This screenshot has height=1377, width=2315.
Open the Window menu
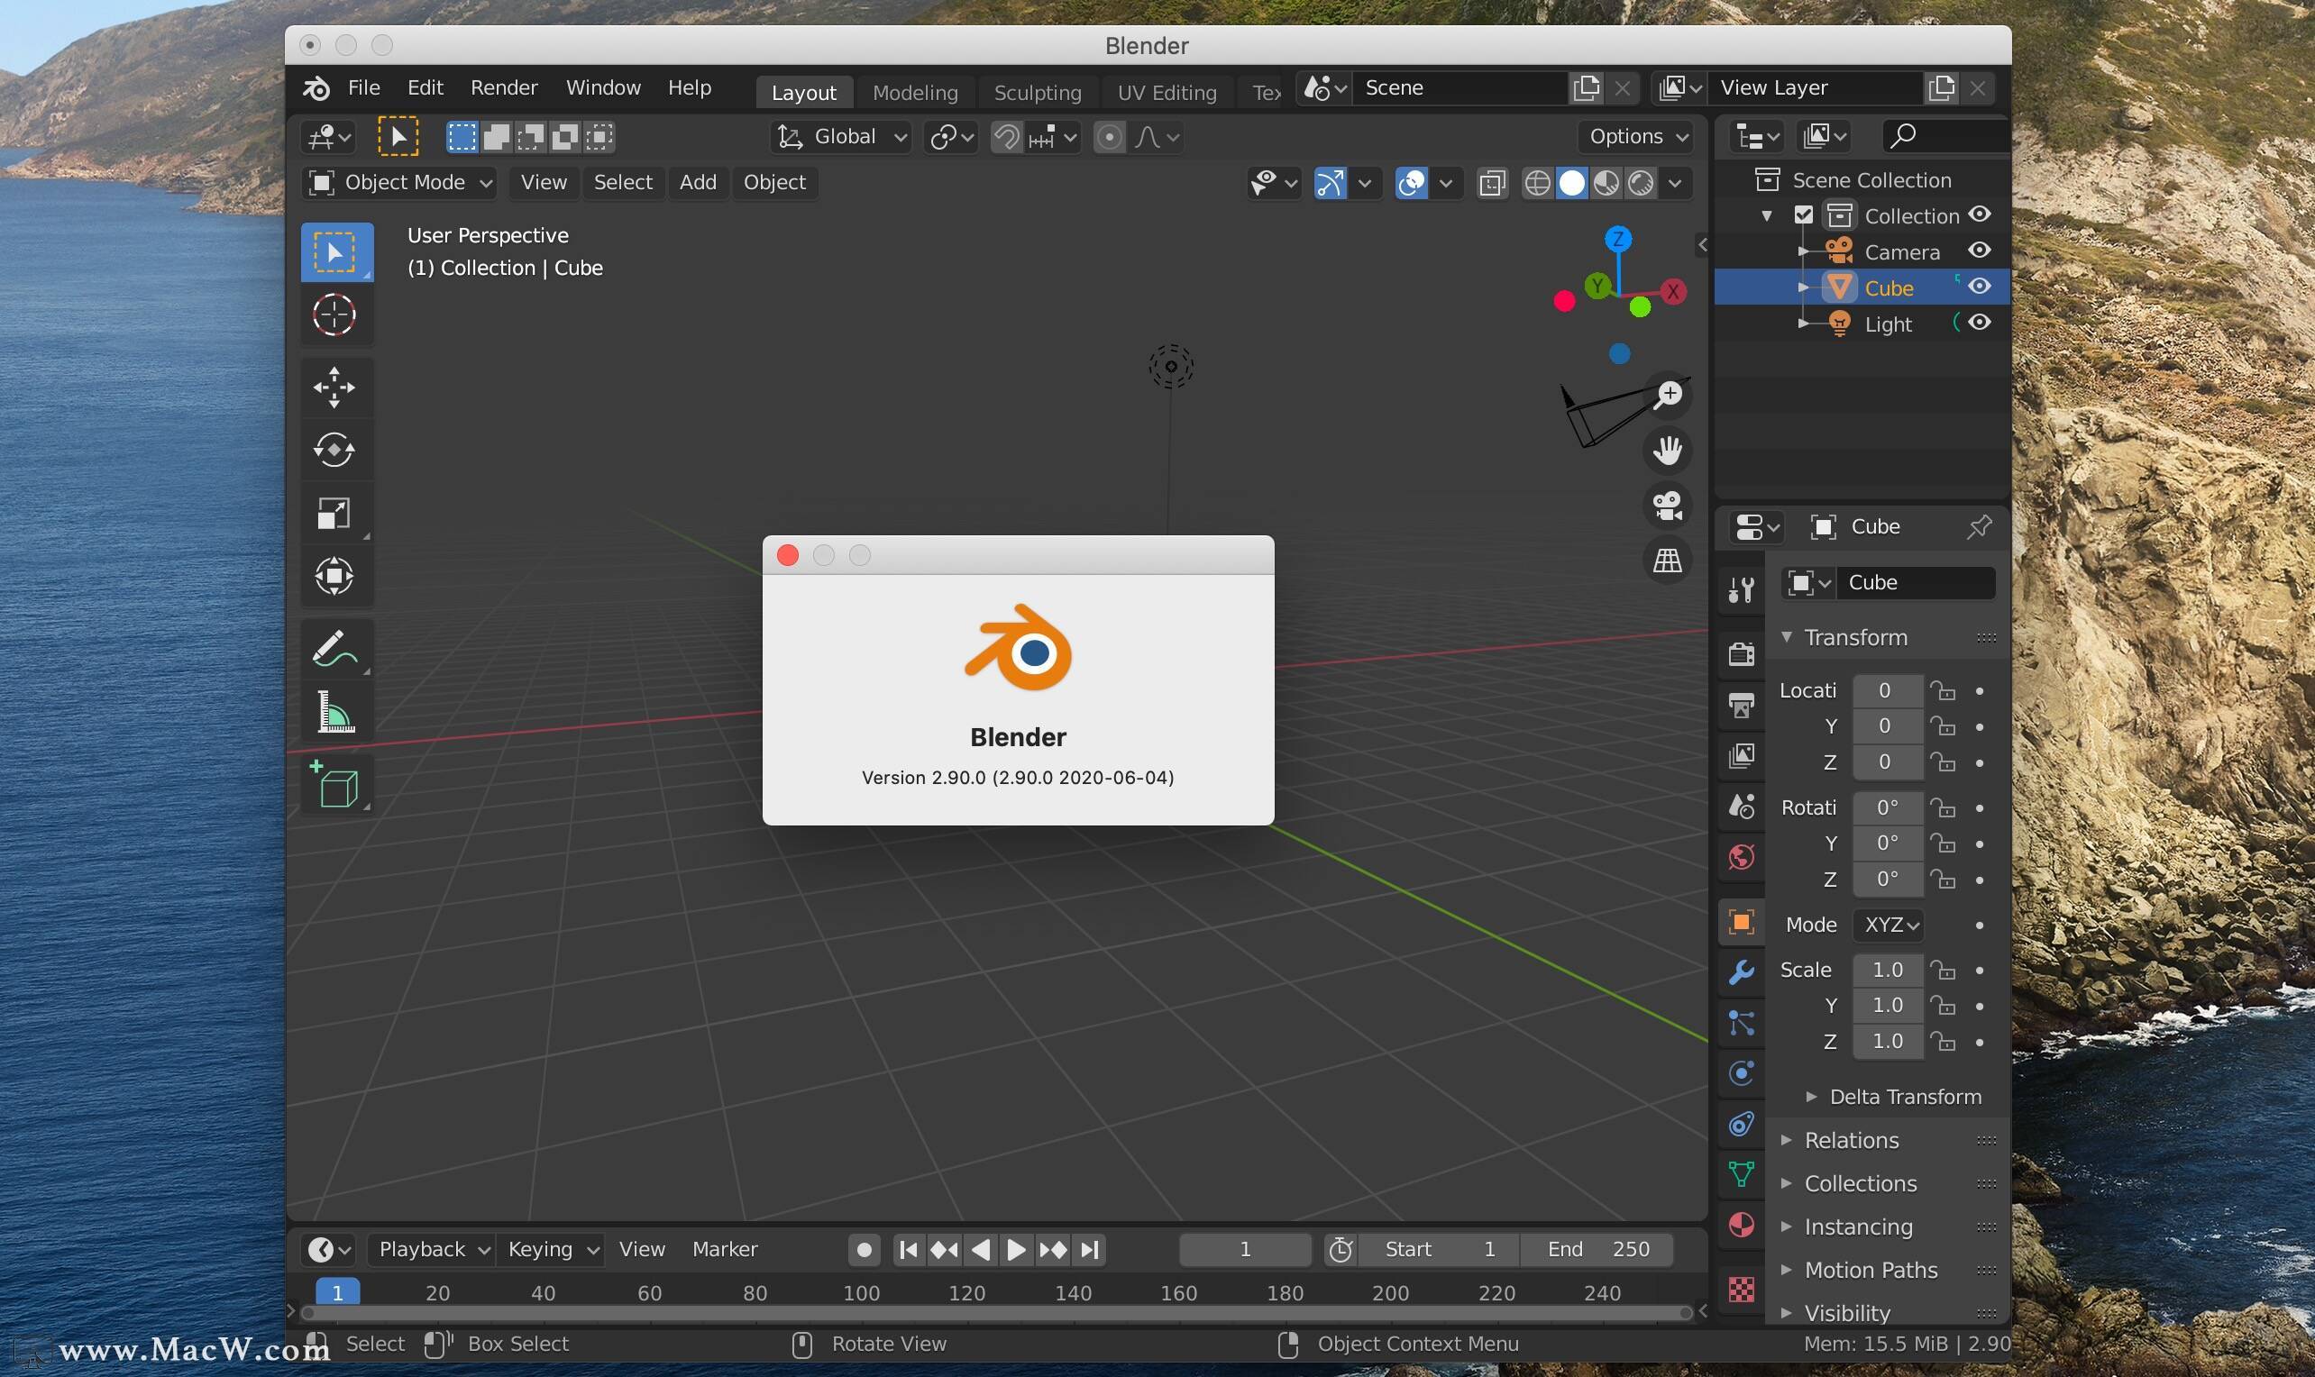click(x=603, y=88)
